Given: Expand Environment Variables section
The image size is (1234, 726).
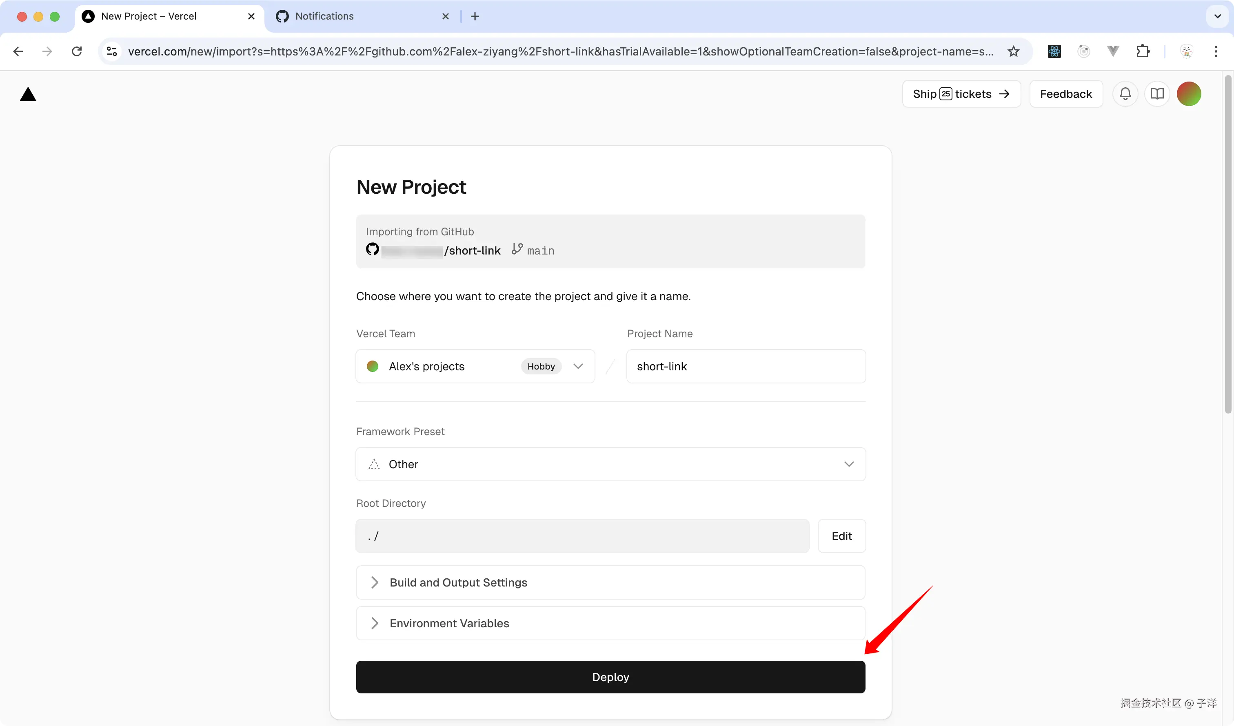Looking at the screenshot, I should 610,623.
